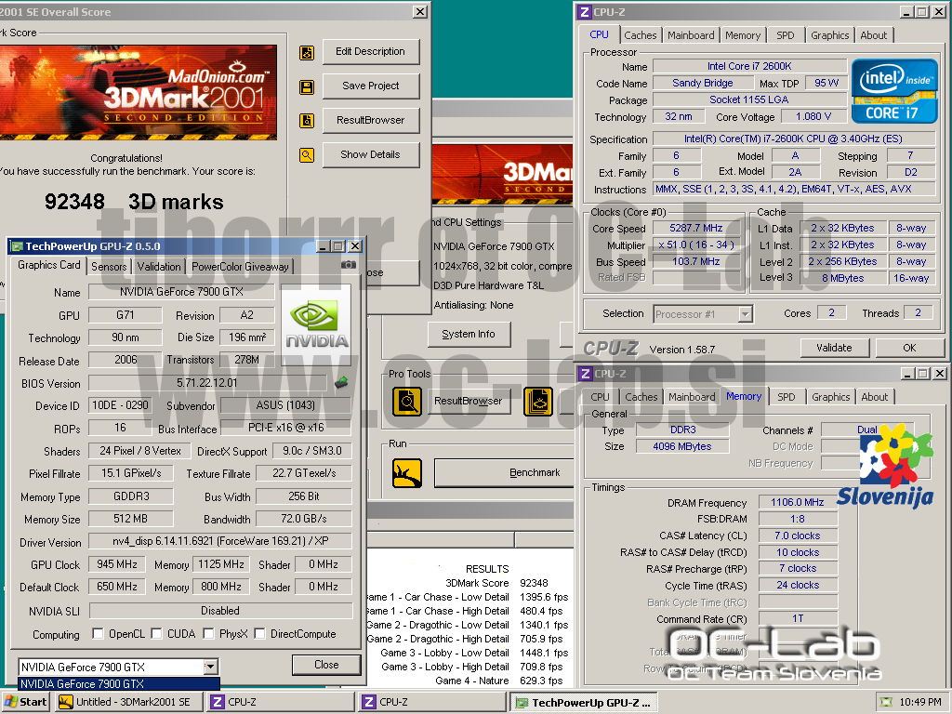Image resolution: width=952 pixels, height=714 pixels.
Task: Click the Driver Version field in GPU-Z
Action: click(220, 541)
